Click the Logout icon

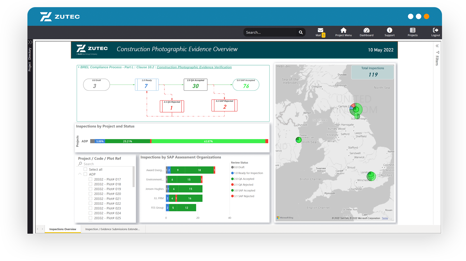click(x=435, y=30)
